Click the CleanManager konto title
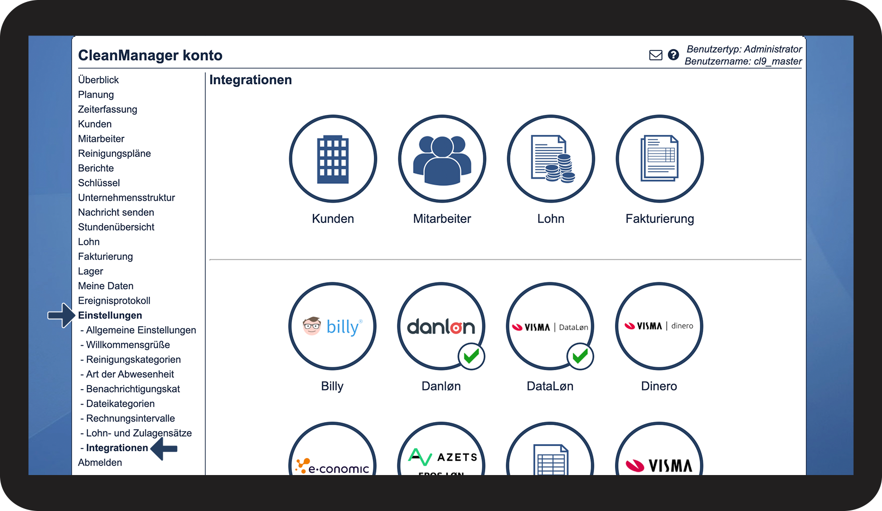The height and width of the screenshot is (511, 882). [x=150, y=55]
